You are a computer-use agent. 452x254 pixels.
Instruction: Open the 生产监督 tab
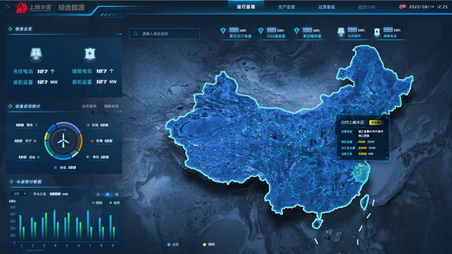pos(286,7)
